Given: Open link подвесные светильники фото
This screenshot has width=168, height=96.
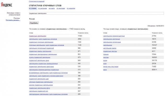Looking at the screenshot, I should pos(40,88).
